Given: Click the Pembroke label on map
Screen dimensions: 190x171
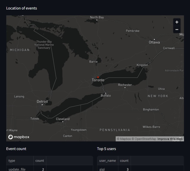Looking at the screenshot, I should [133, 31].
